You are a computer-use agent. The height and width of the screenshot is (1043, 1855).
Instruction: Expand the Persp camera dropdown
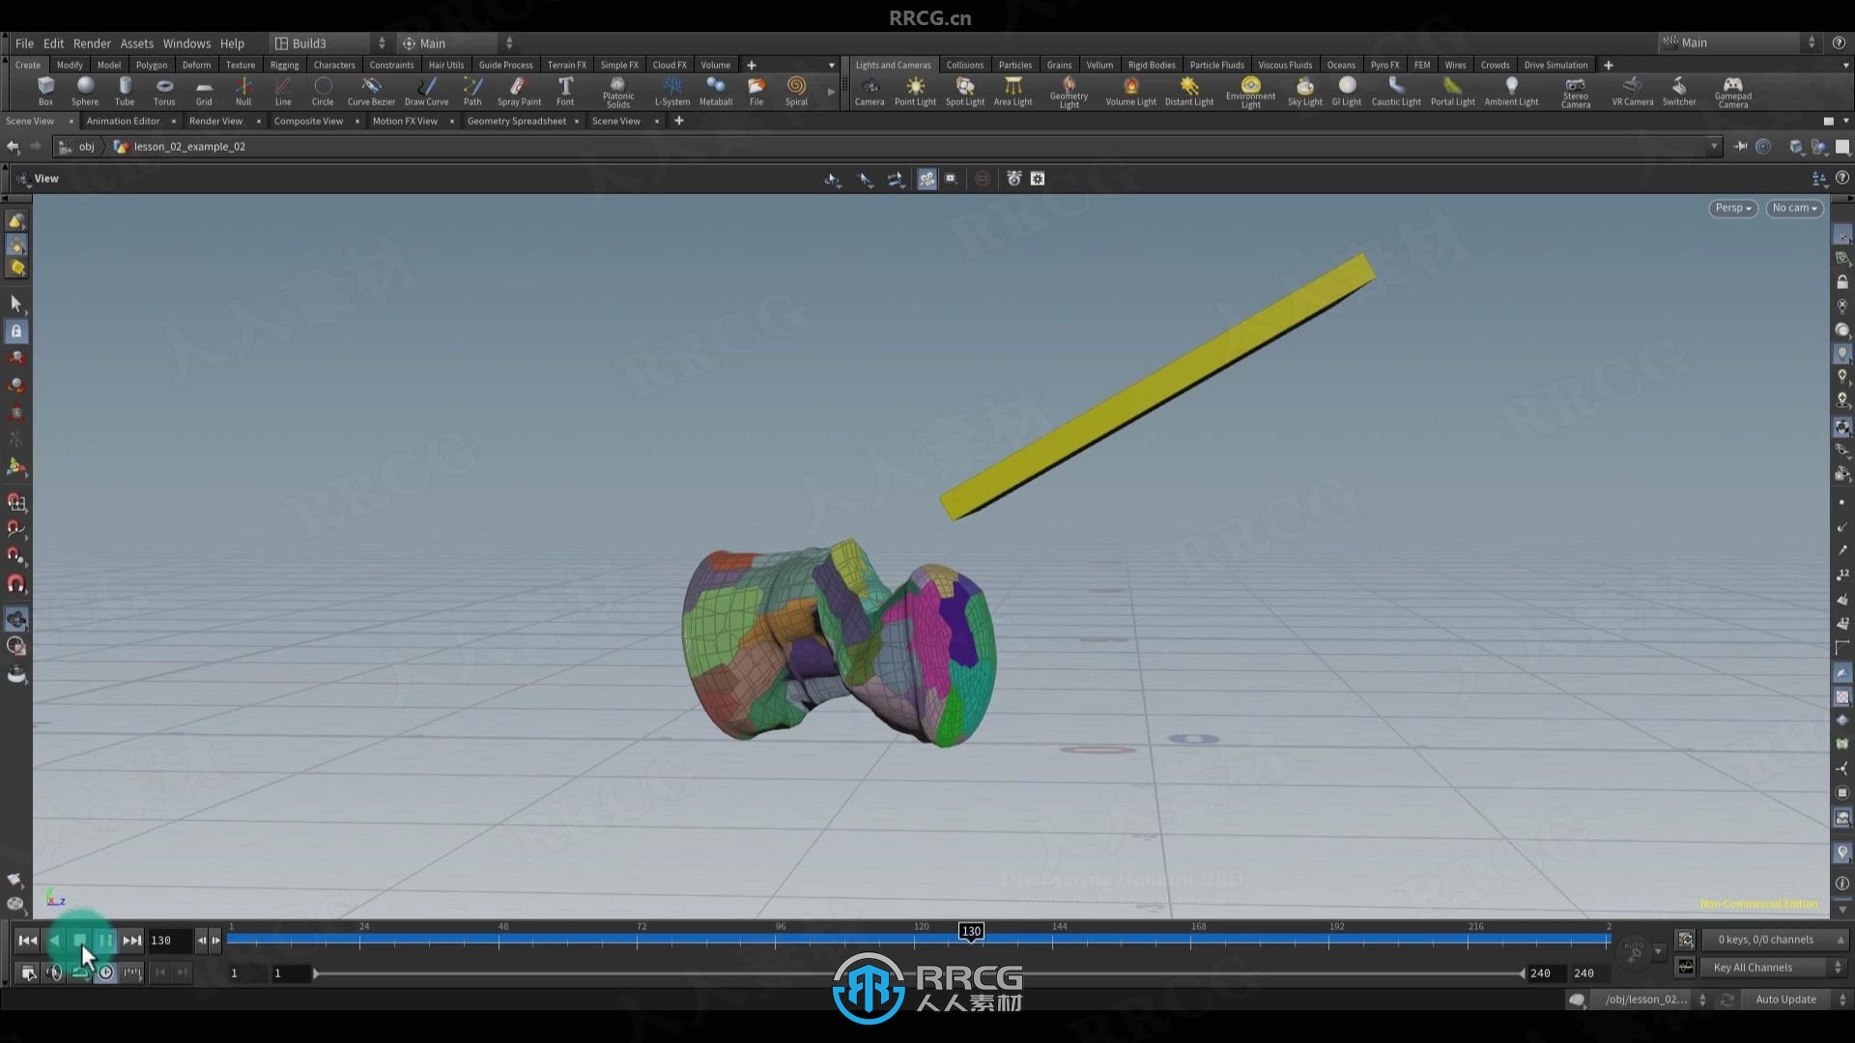tap(1730, 207)
